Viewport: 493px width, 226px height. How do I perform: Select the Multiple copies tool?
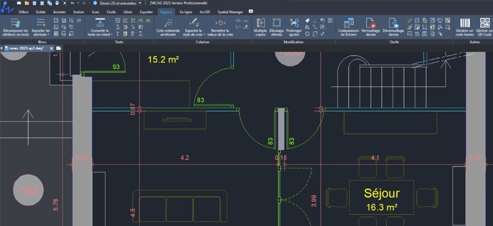(260, 27)
